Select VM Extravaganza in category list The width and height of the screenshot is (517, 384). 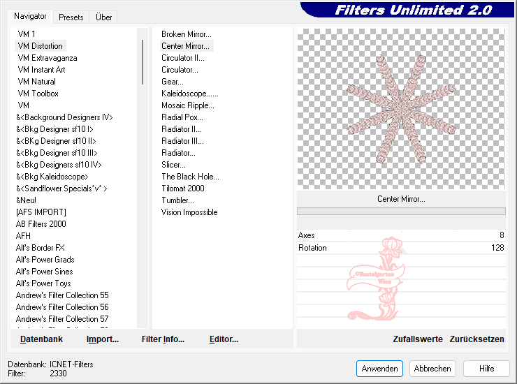pos(48,58)
